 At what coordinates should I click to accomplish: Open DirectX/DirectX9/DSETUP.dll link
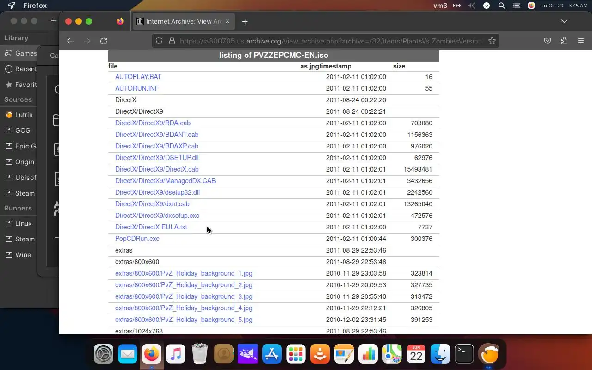point(157,158)
